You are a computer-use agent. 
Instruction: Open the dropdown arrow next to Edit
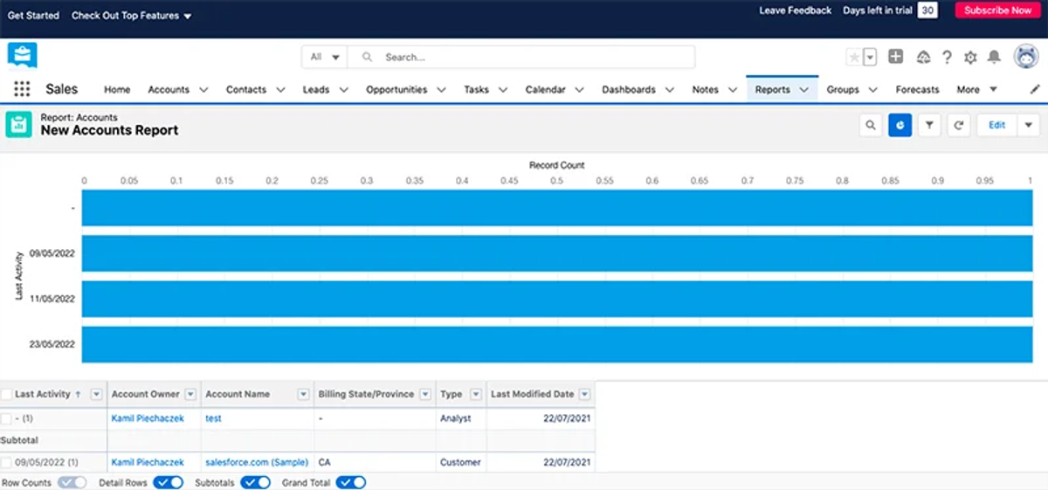point(1027,125)
